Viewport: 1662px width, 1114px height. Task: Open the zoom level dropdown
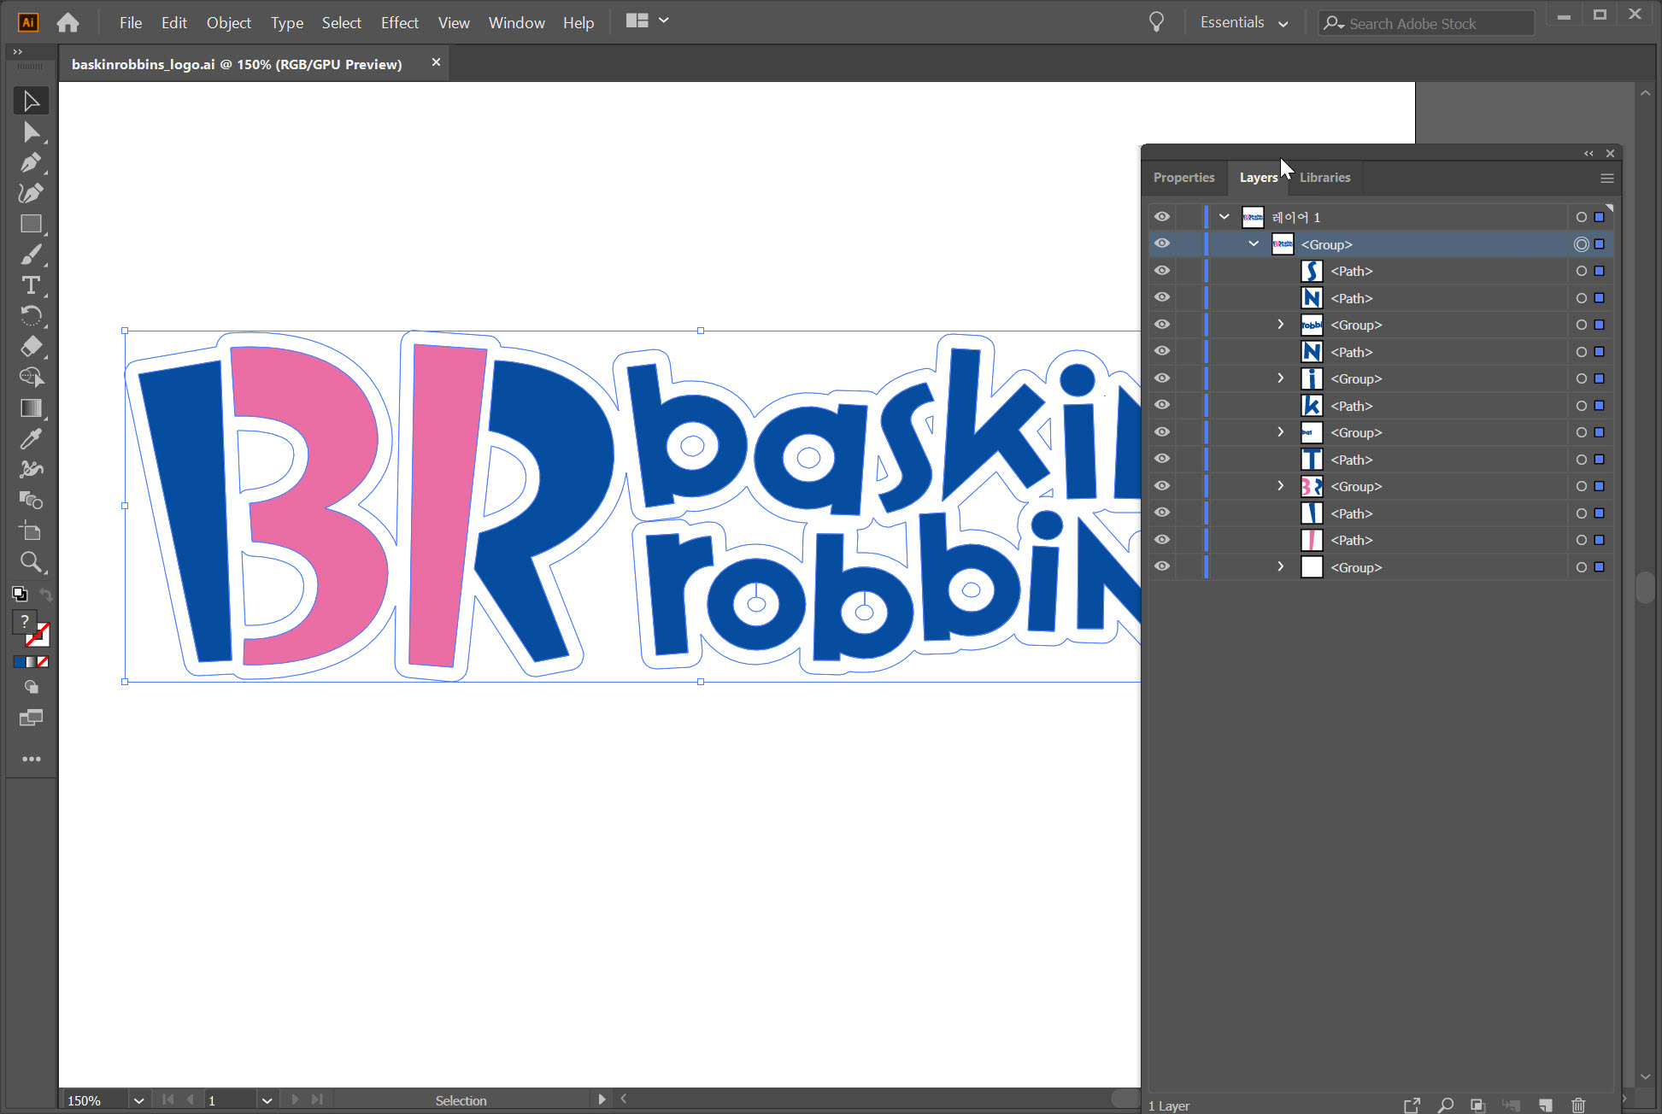[138, 1100]
